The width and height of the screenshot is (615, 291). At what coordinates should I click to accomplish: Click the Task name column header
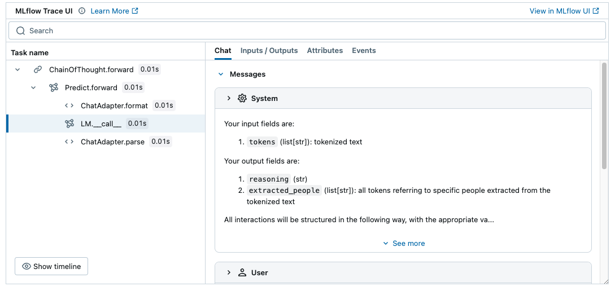click(x=30, y=53)
